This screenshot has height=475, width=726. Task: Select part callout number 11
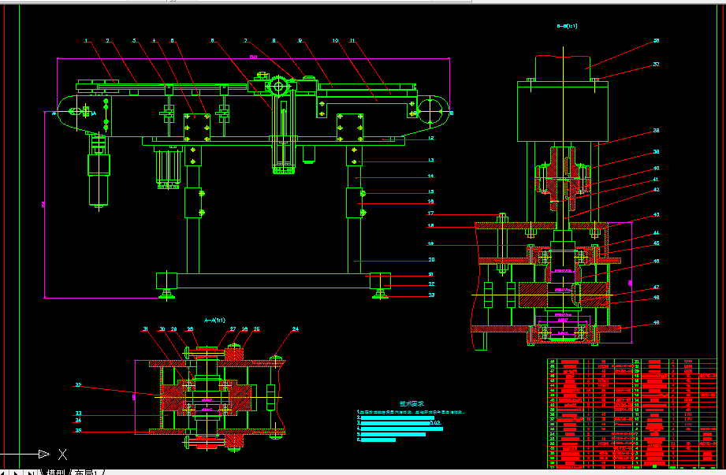(x=352, y=41)
